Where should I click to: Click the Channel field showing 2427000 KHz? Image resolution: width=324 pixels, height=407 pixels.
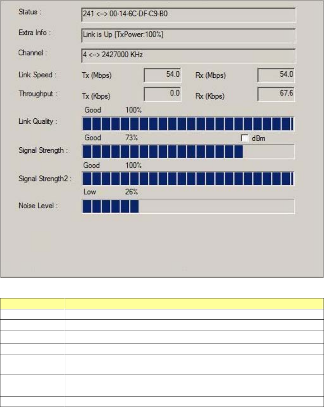click(x=189, y=56)
